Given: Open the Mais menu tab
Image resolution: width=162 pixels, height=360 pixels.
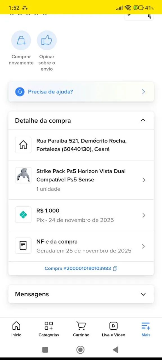Looking at the screenshot, I should pyautogui.click(x=146, y=329).
